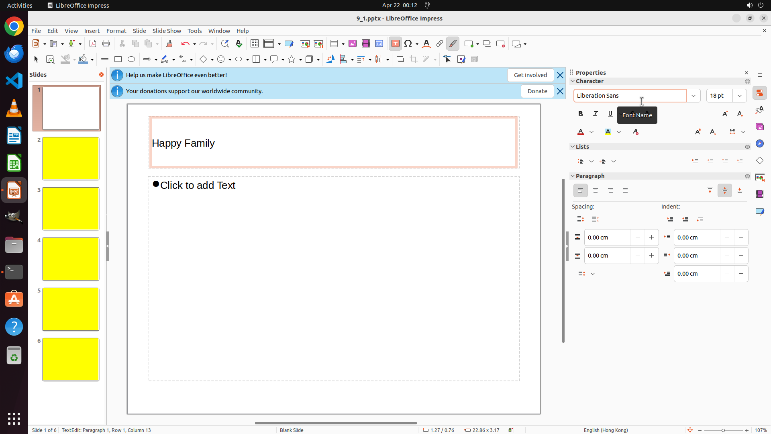Click the Display Grid icon
Screen dimensions: 771x434
(255, 44)
